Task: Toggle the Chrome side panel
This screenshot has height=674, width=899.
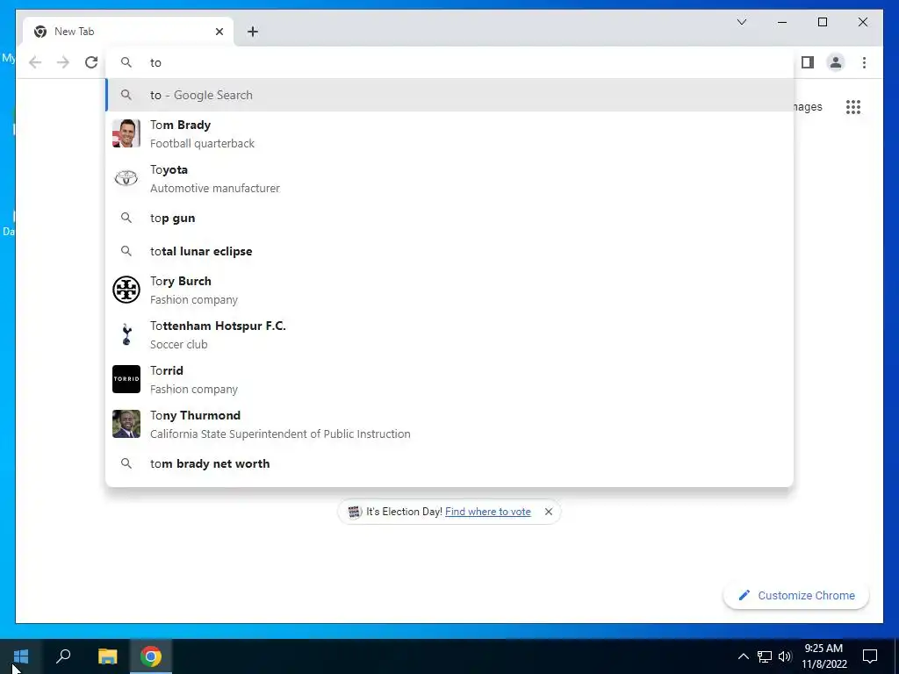Action: pos(808,62)
